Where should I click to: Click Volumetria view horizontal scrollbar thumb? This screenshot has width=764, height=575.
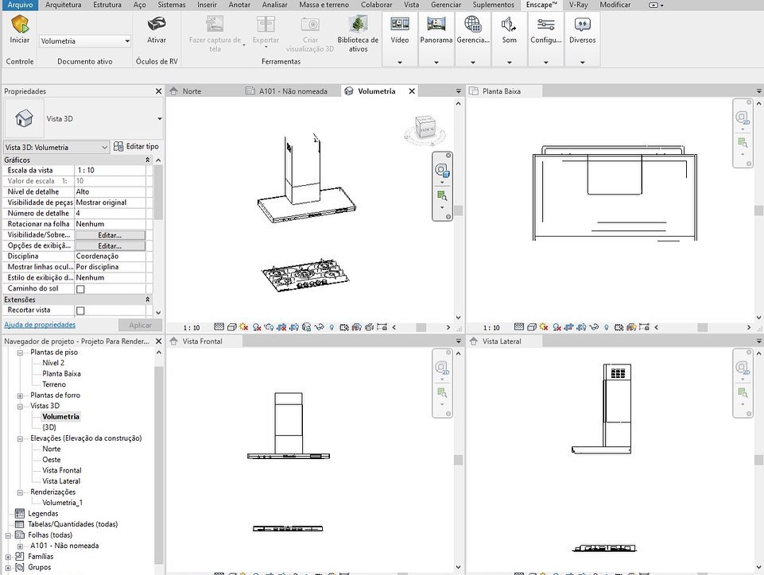pyautogui.click(x=421, y=327)
